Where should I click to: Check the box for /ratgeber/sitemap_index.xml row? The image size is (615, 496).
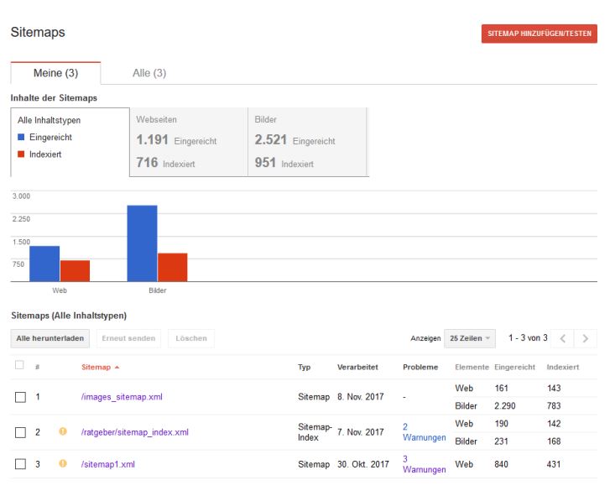(x=20, y=432)
